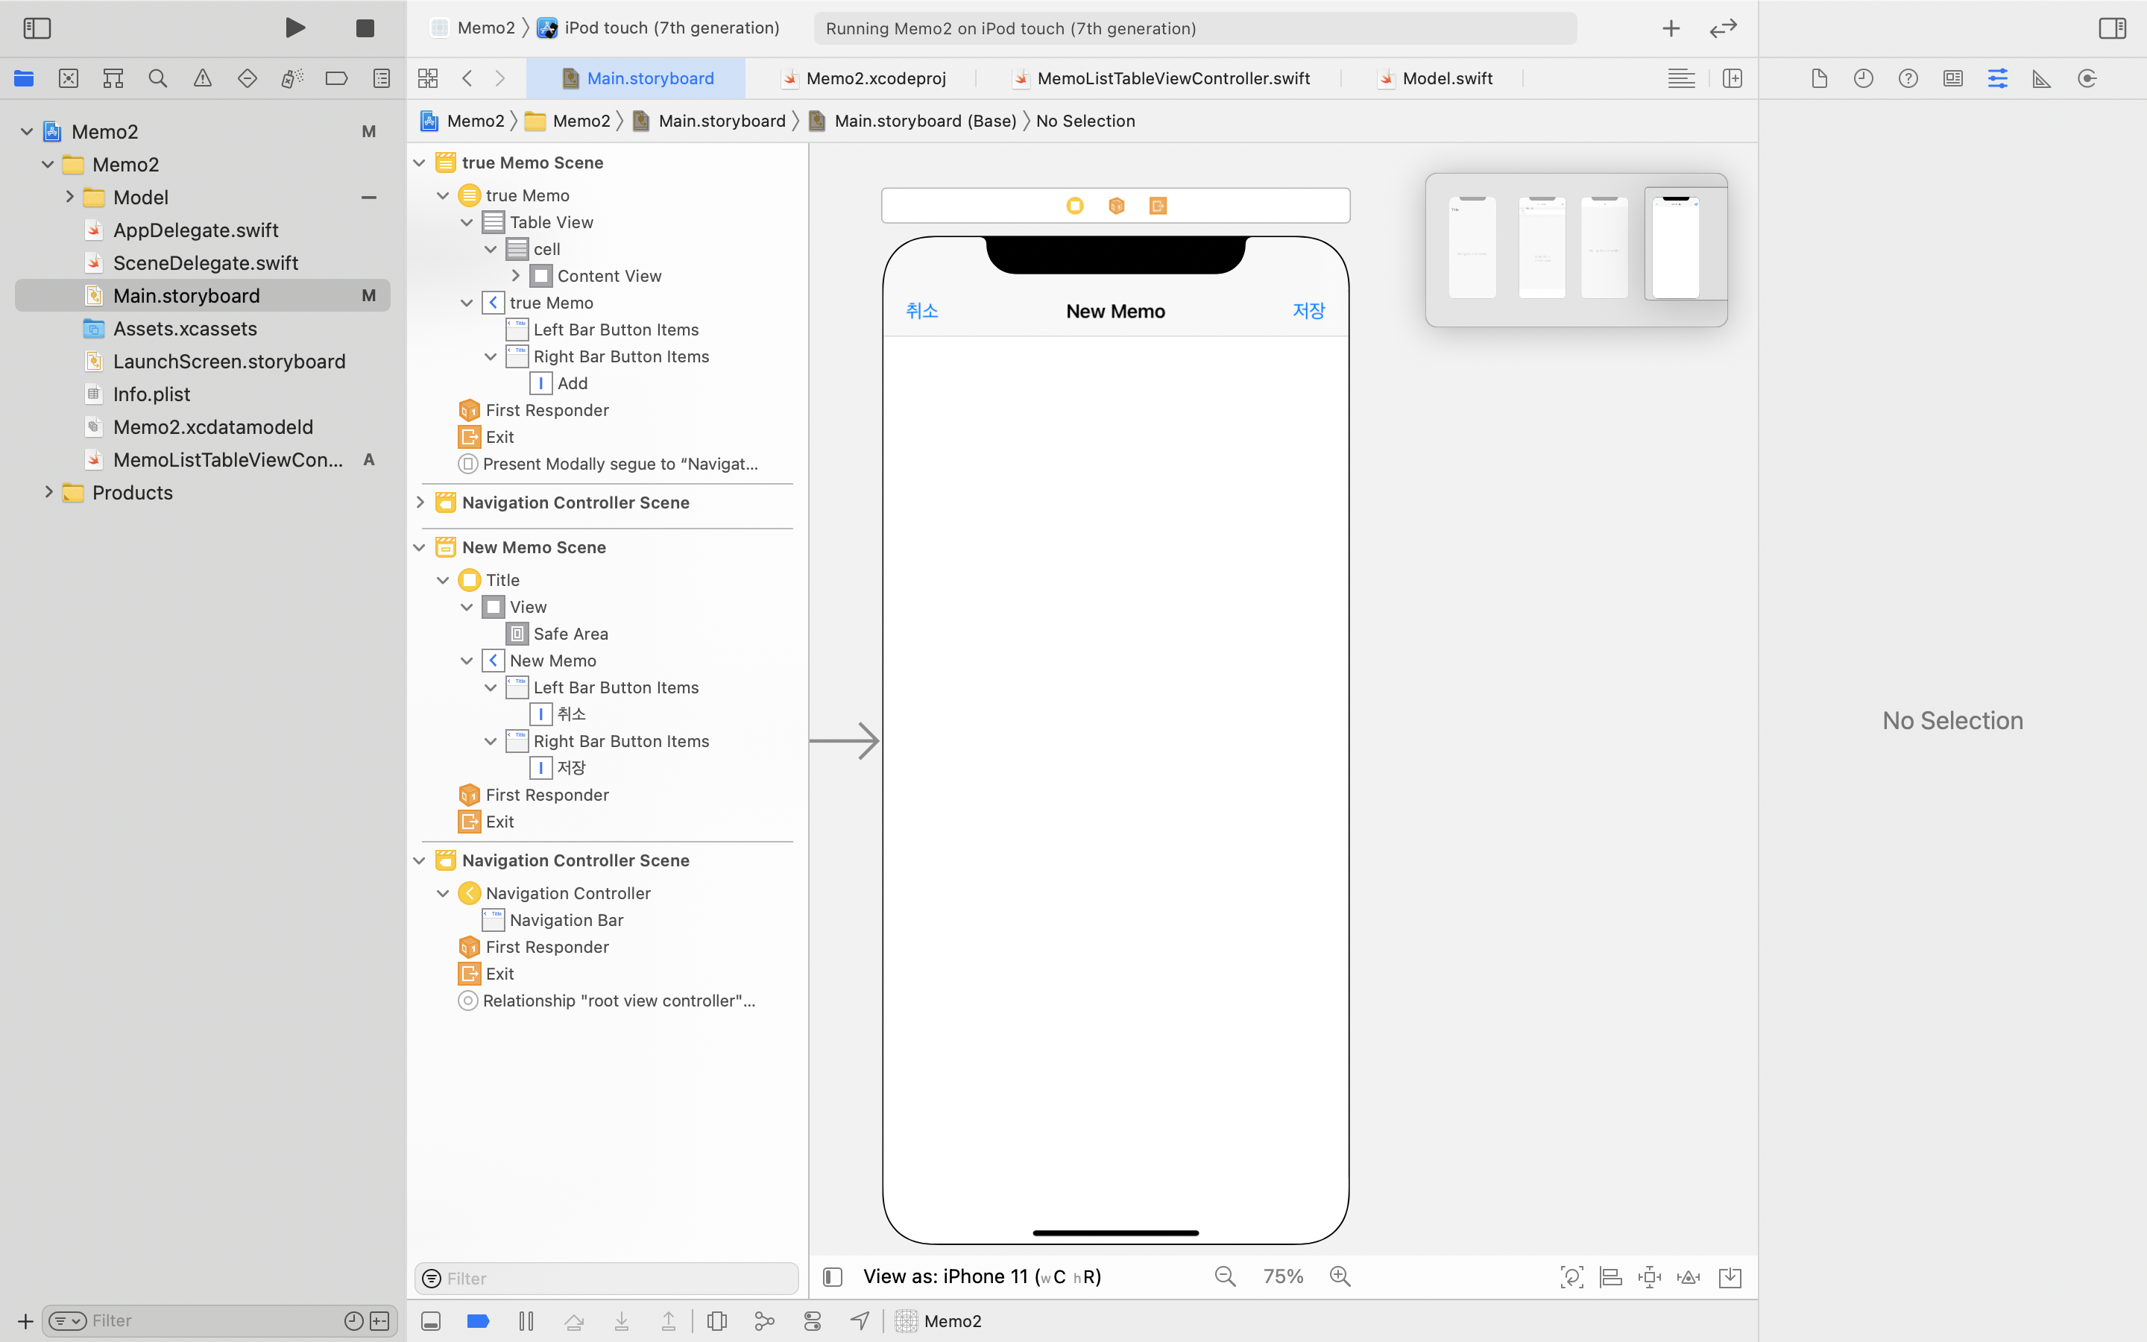Screen dimensions: 2147x1342
Task: Open the Issue navigator warning icon
Action: pyautogui.click(x=202, y=78)
